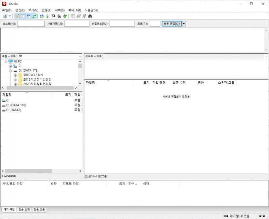
Task: Click the 빠른 연결(Q) button
Action: coord(172,24)
